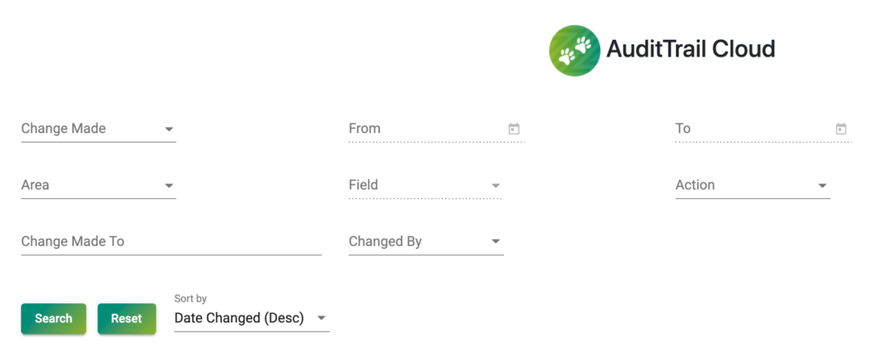Open the Sort by Date Changed dropdown
This screenshot has width=891, height=358.
[x=251, y=318]
